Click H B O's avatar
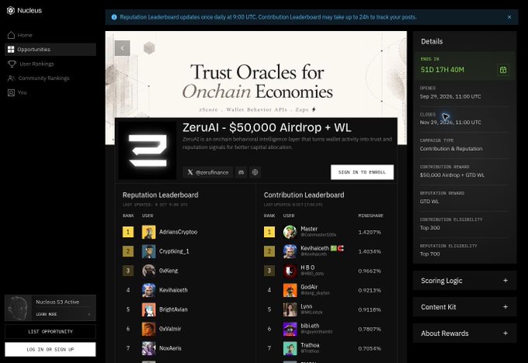Viewport: 528px width, 363px height. pos(290,271)
